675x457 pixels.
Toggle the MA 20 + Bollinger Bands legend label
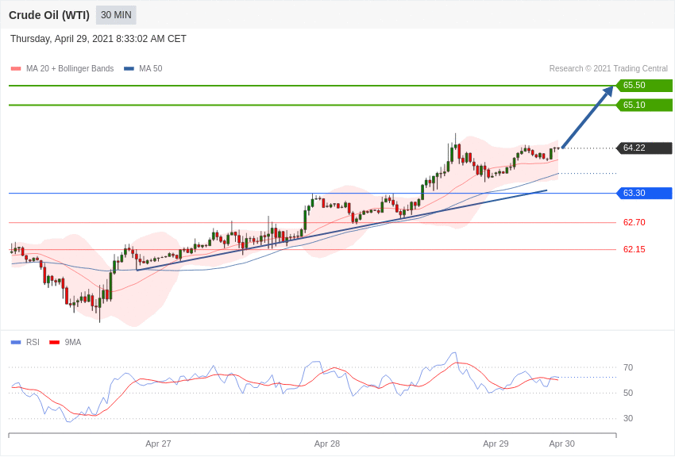(x=70, y=69)
